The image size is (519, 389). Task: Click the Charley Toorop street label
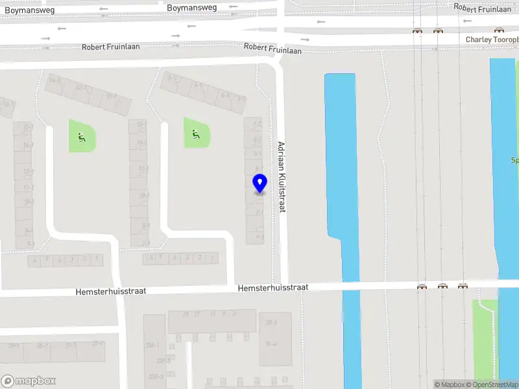pyautogui.click(x=492, y=40)
